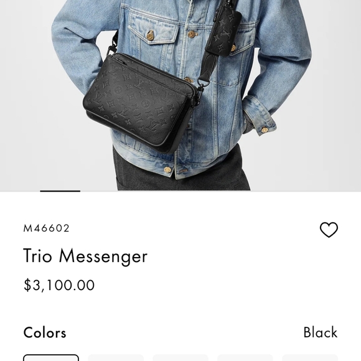The width and height of the screenshot is (361, 361).
Task: Open the product photo of the model
Action: (180, 95)
